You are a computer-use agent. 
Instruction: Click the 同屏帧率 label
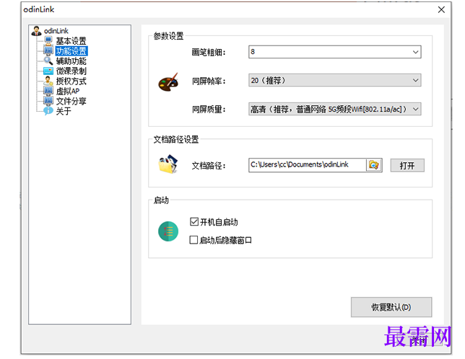tap(209, 81)
